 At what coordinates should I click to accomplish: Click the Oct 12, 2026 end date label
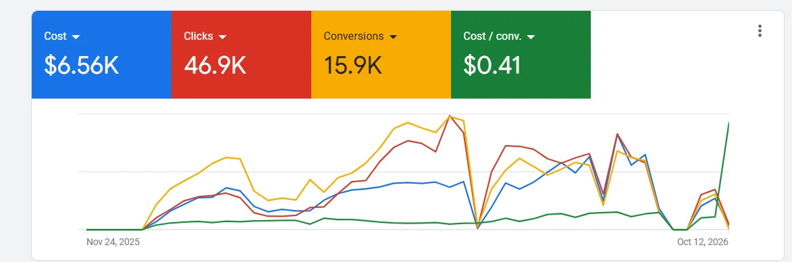703,242
